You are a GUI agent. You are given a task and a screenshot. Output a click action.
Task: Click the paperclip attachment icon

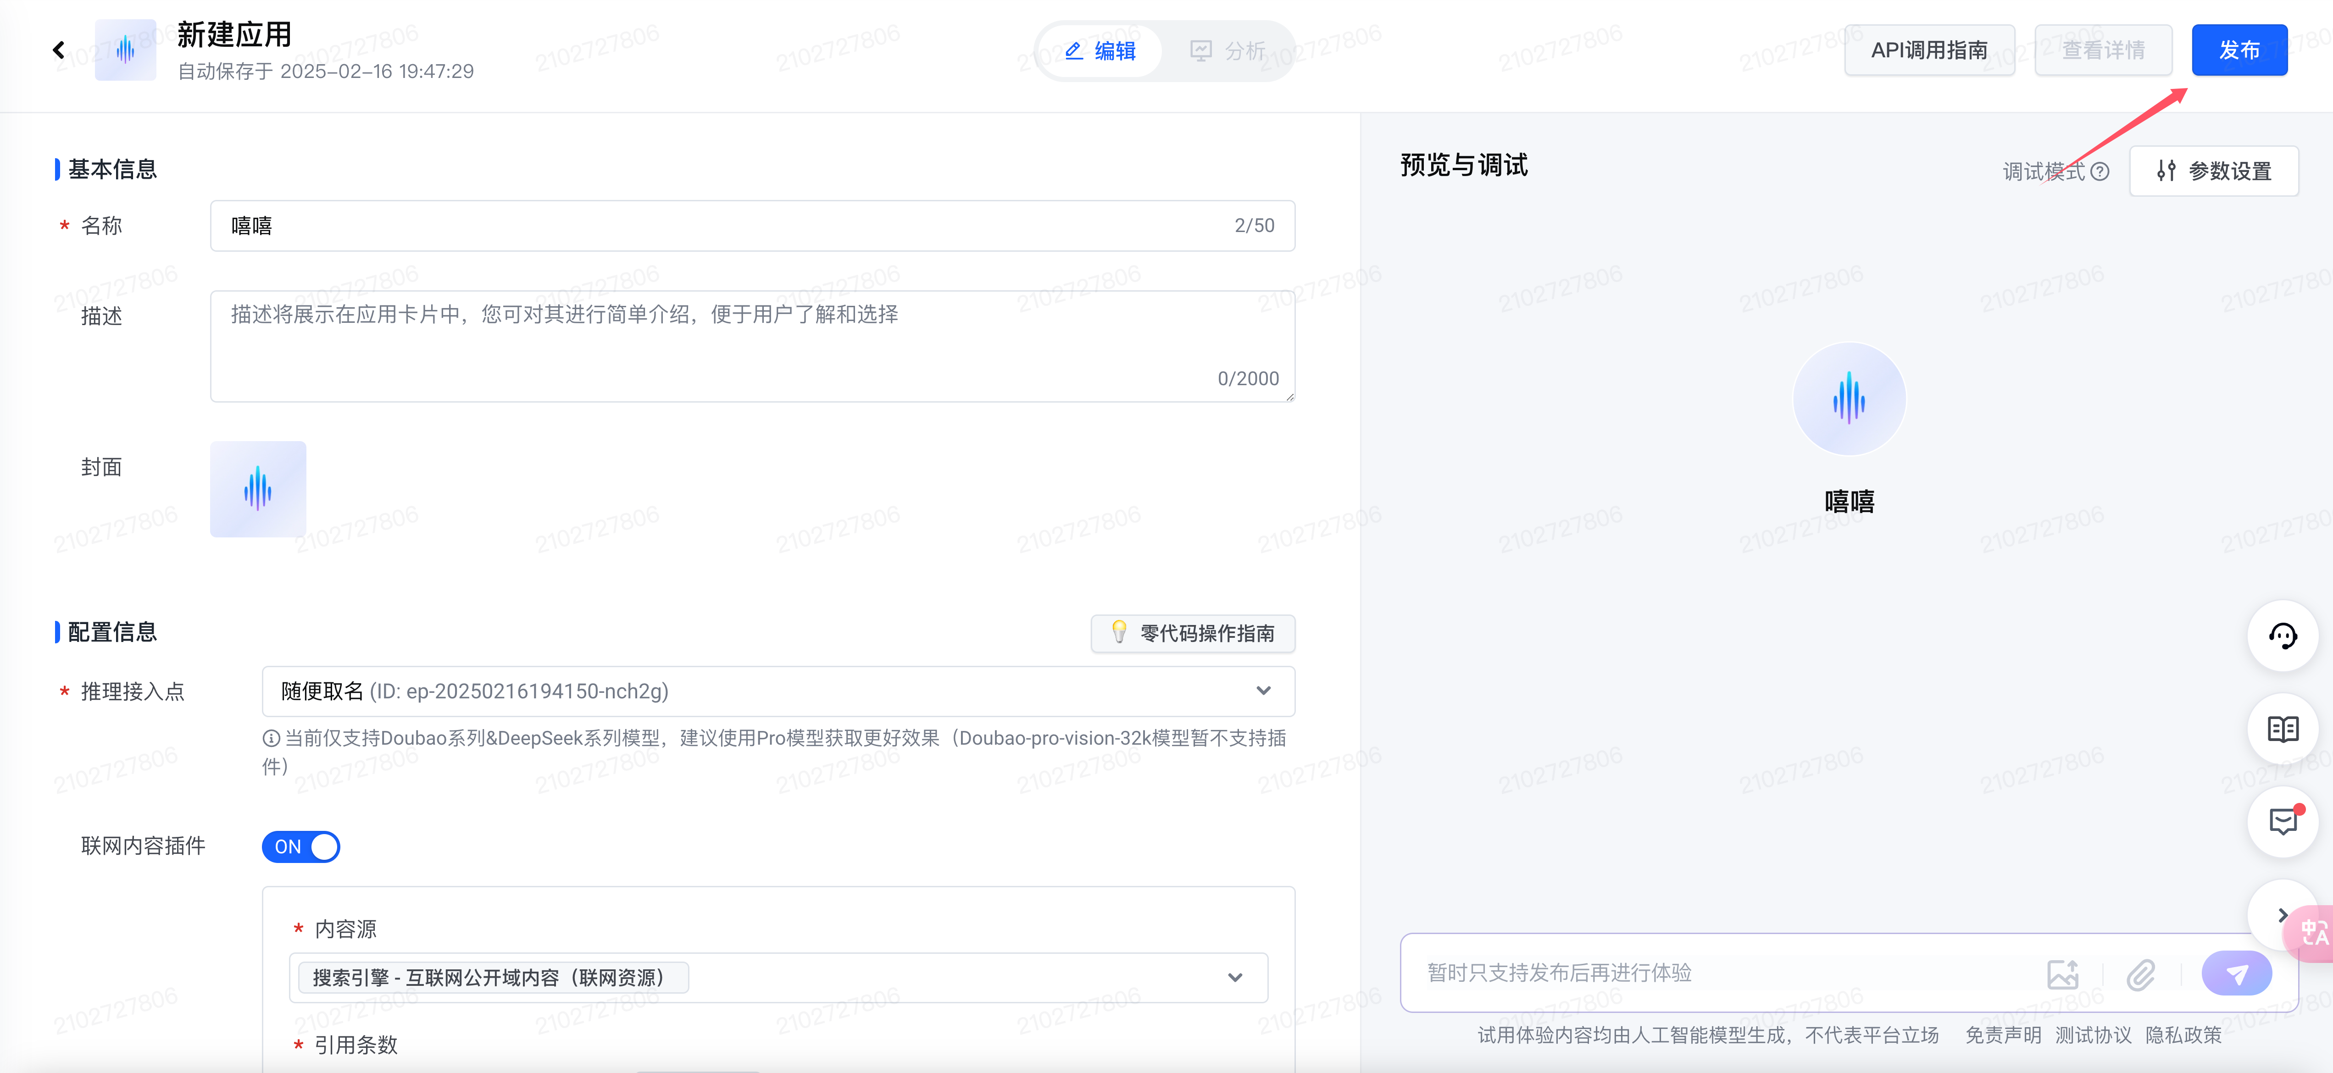tap(2141, 974)
